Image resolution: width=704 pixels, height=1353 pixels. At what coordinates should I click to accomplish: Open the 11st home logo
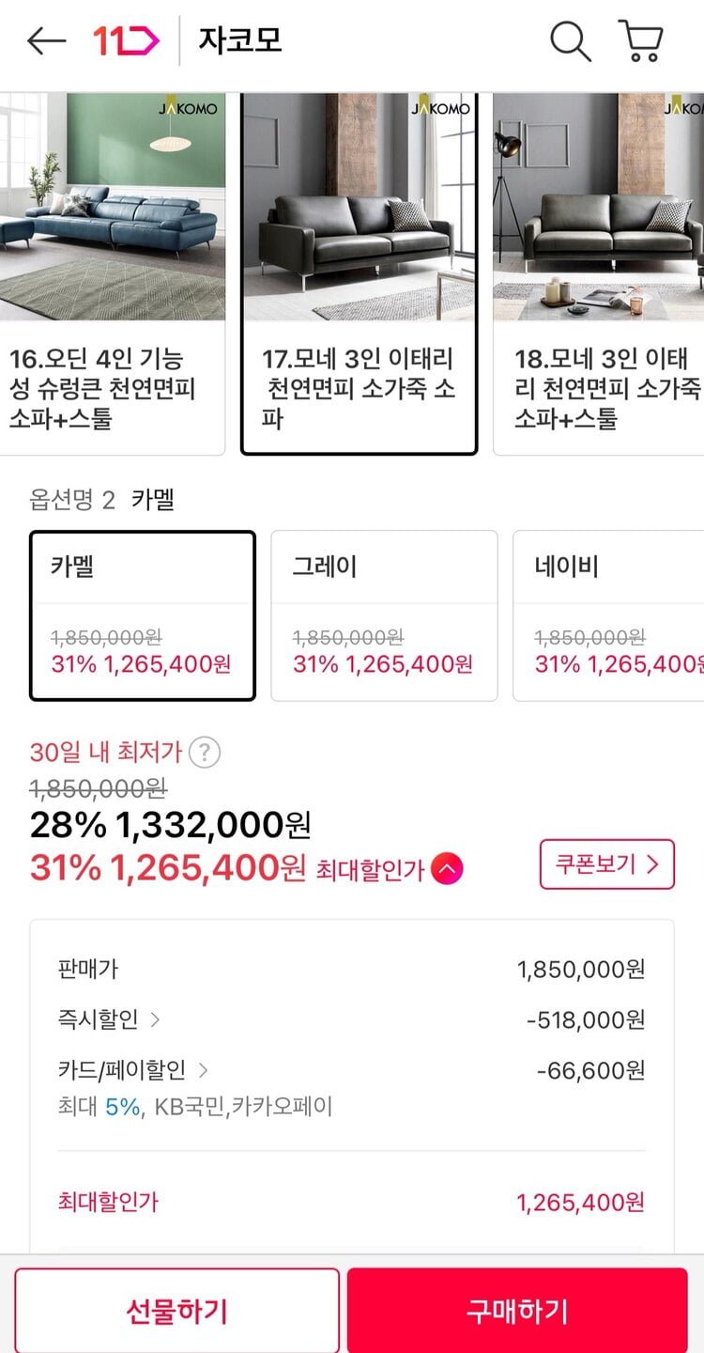pos(126,41)
